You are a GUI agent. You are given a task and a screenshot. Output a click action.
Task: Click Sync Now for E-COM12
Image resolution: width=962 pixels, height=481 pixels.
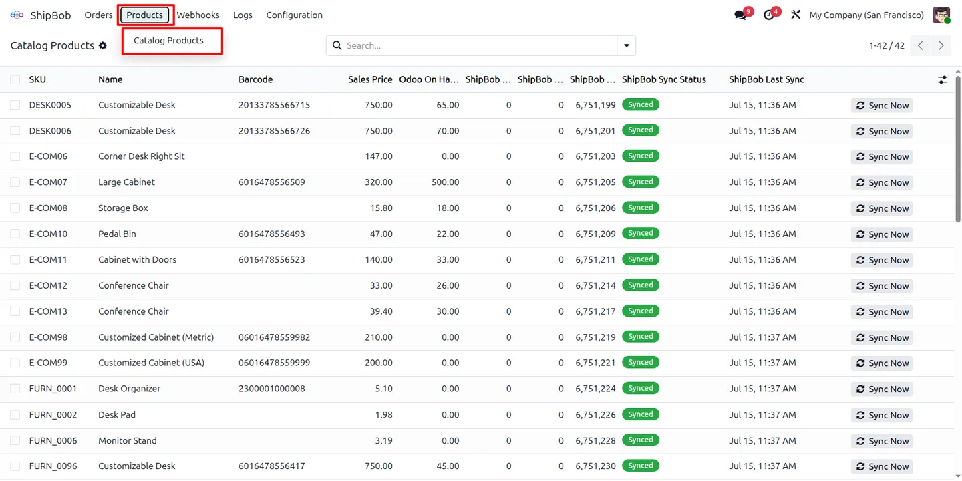882,286
